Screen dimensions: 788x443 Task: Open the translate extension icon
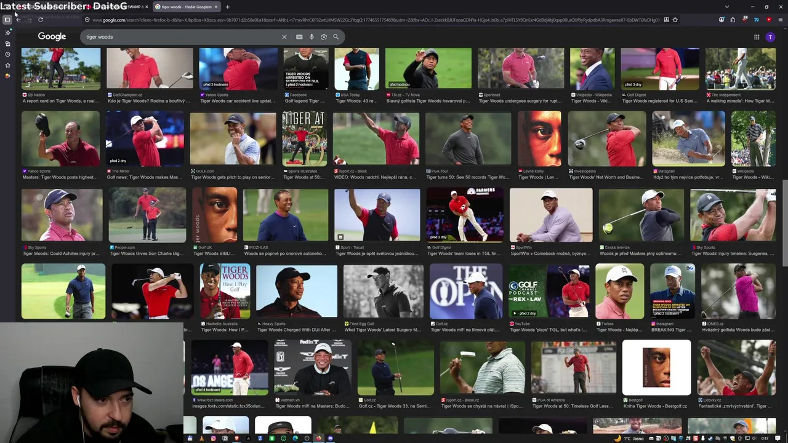(x=757, y=20)
